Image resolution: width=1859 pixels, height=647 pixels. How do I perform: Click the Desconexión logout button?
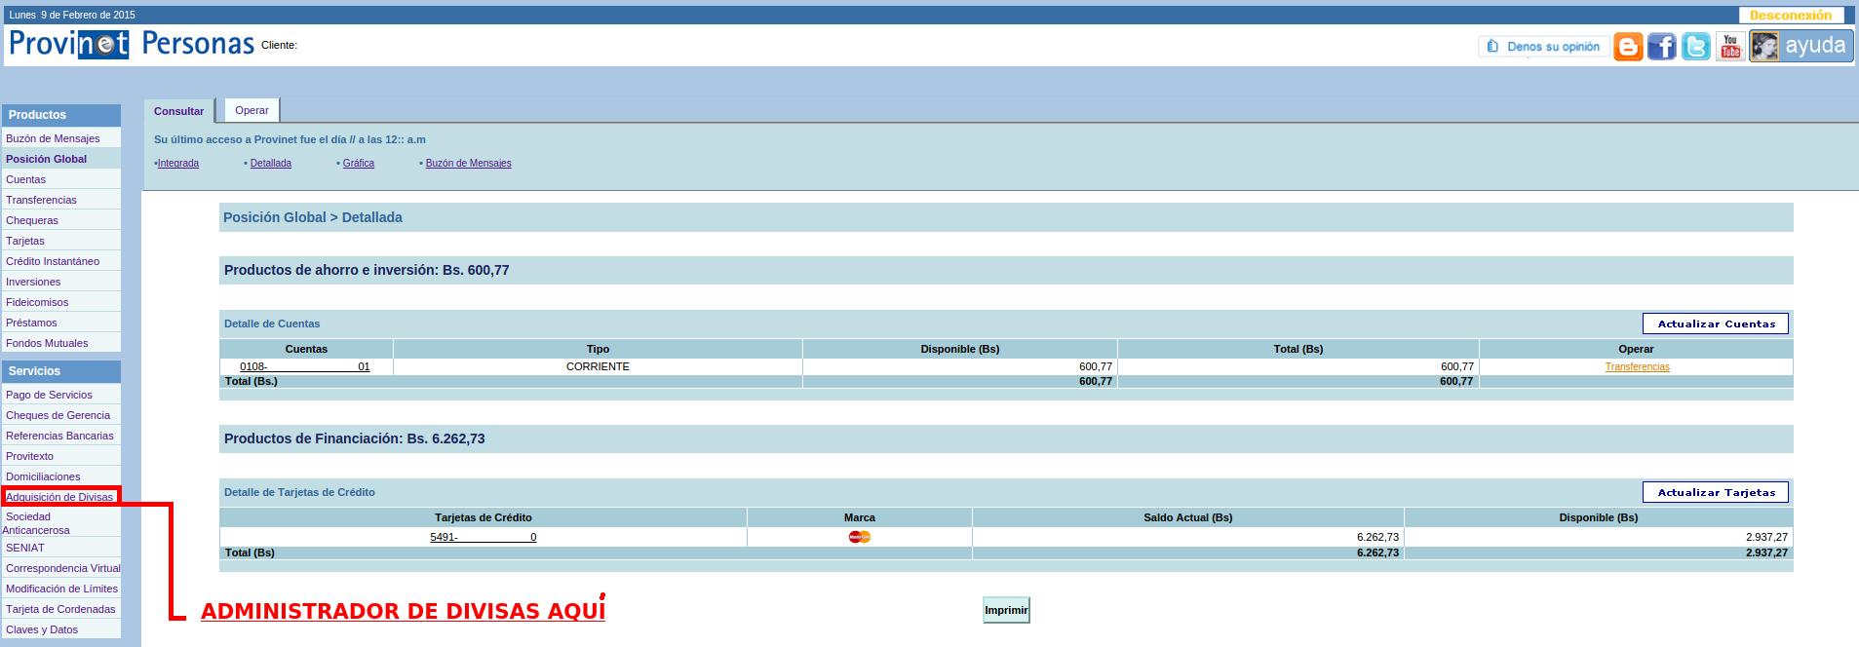point(1791,16)
